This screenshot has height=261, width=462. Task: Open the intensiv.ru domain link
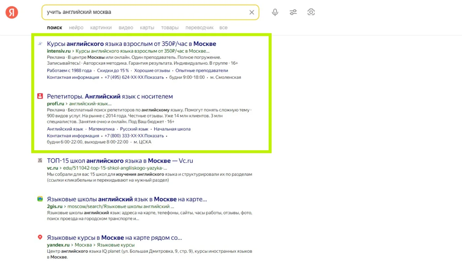[x=59, y=51]
